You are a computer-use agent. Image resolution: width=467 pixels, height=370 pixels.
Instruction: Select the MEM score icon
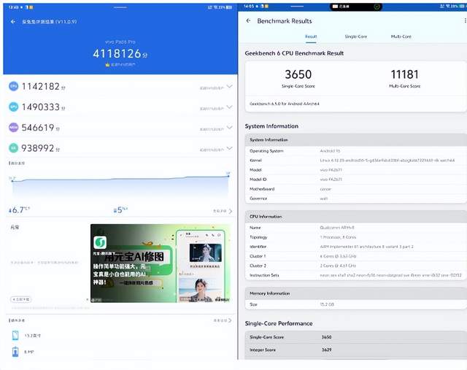click(13, 128)
